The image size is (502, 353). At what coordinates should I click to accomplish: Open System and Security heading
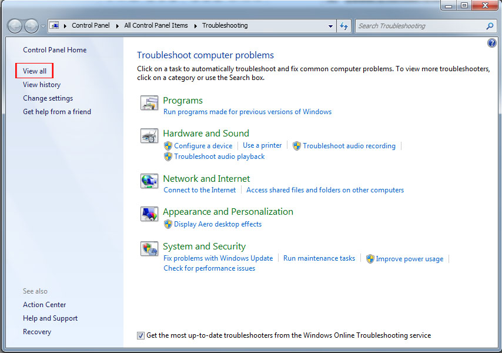pyautogui.click(x=204, y=247)
